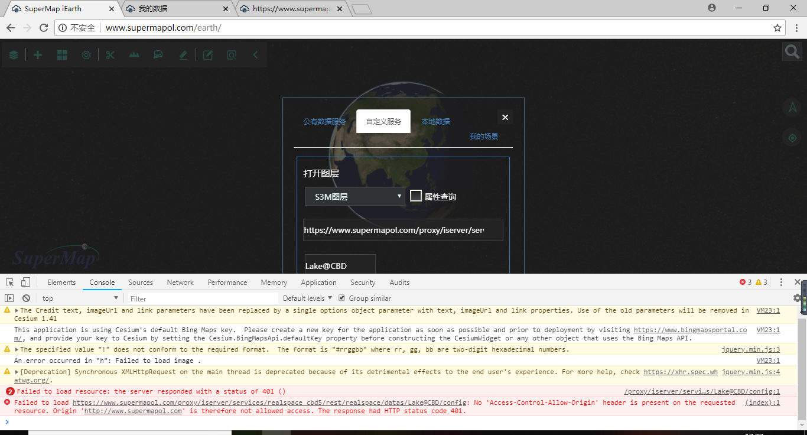Select the inspect element cursor icon
This screenshot has height=435, width=807.
10,283
